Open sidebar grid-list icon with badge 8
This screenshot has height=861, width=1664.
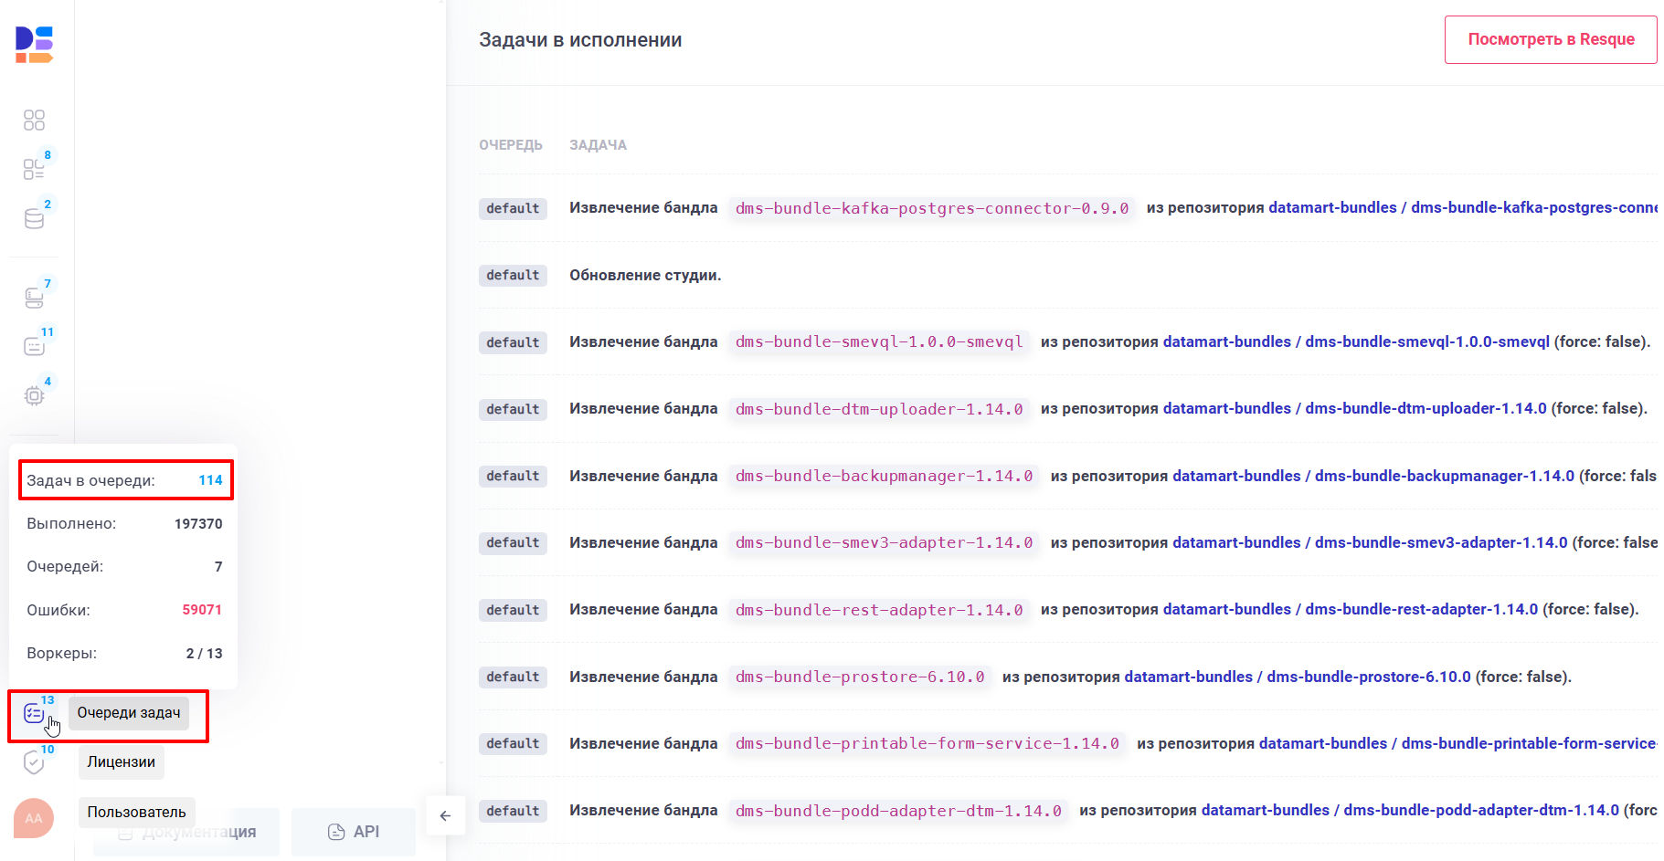point(34,169)
